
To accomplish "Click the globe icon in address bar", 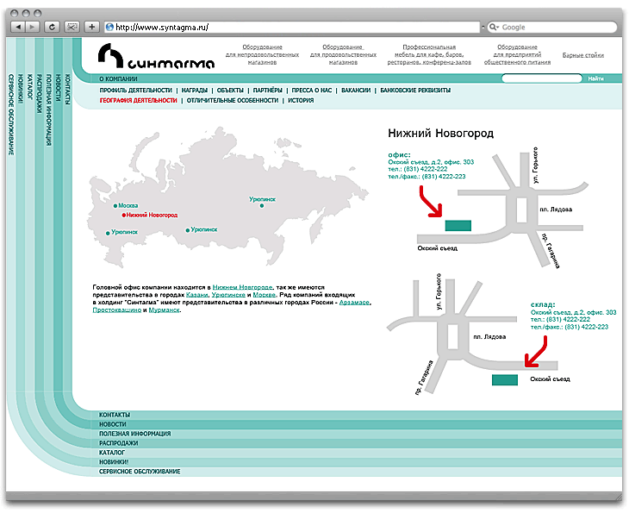I will click(x=109, y=27).
